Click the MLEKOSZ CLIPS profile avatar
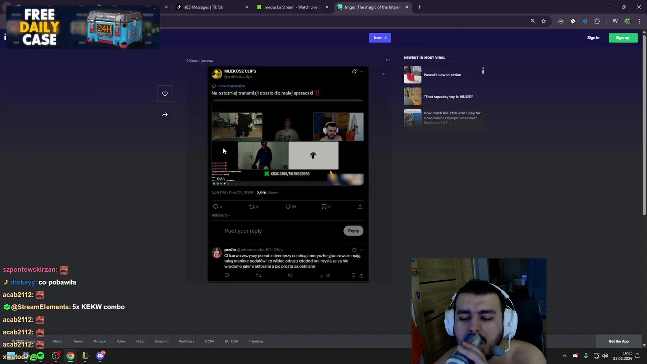The height and width of the screenshot is (364, 647). 217,74
